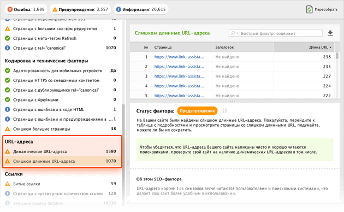The width and height of the screenshot is (344, 212).
Task: Select URL length value 233
Action: 327,67
